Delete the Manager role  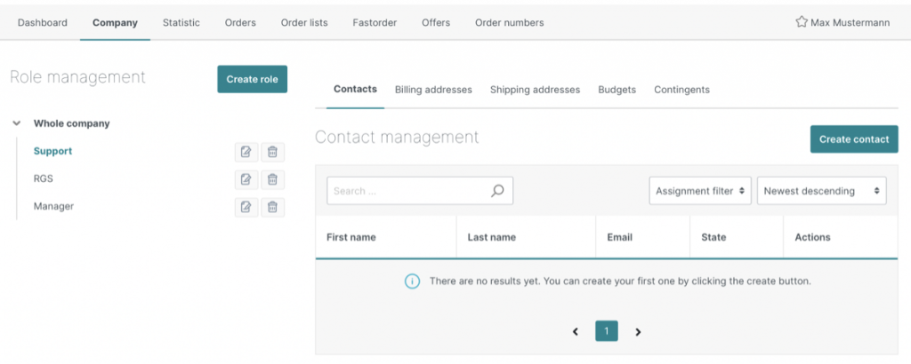(272, 207)
